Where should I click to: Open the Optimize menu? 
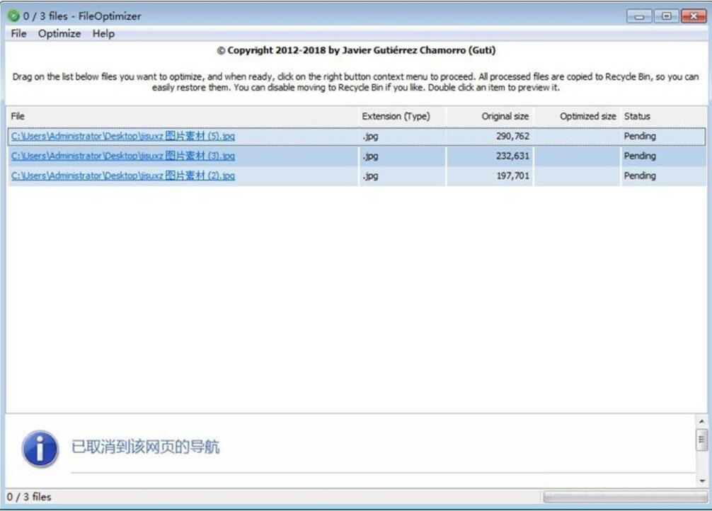click(x=59, y=33)
